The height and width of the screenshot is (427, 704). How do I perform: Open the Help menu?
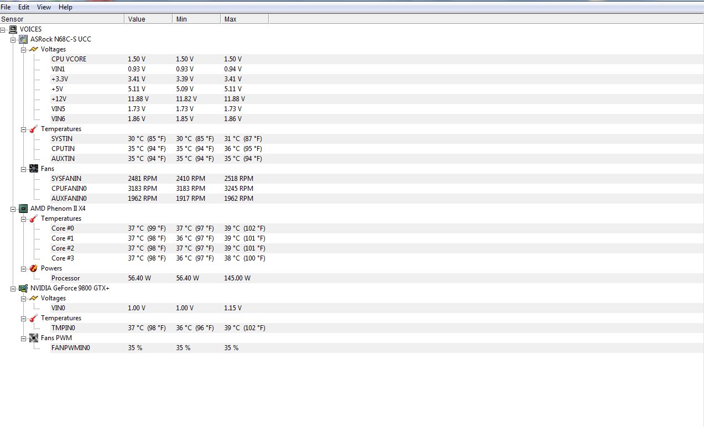pos(65,7)
